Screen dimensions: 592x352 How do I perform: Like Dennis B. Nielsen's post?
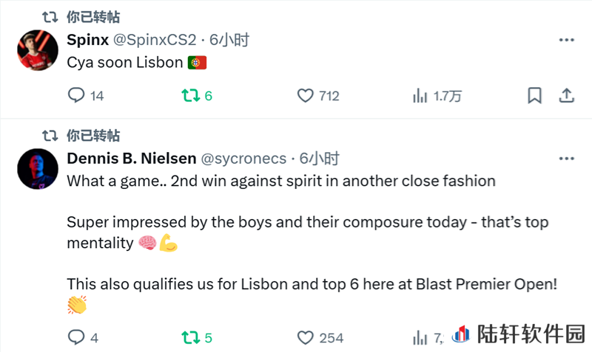[306, 338]
